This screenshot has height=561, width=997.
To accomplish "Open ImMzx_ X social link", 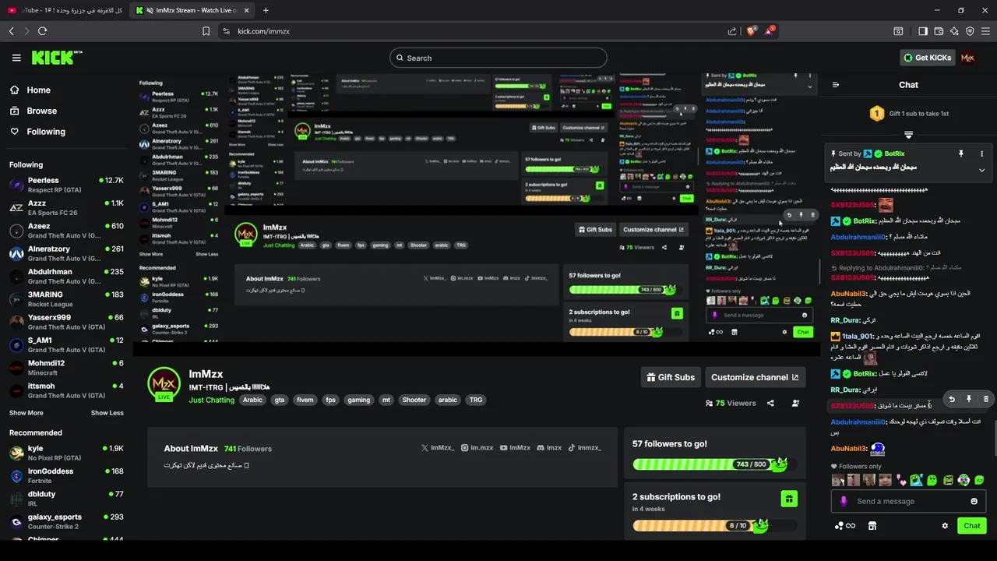I will [438, 448].
